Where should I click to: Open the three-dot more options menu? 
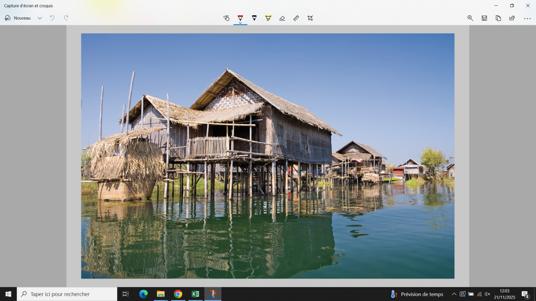coord(527,18)
